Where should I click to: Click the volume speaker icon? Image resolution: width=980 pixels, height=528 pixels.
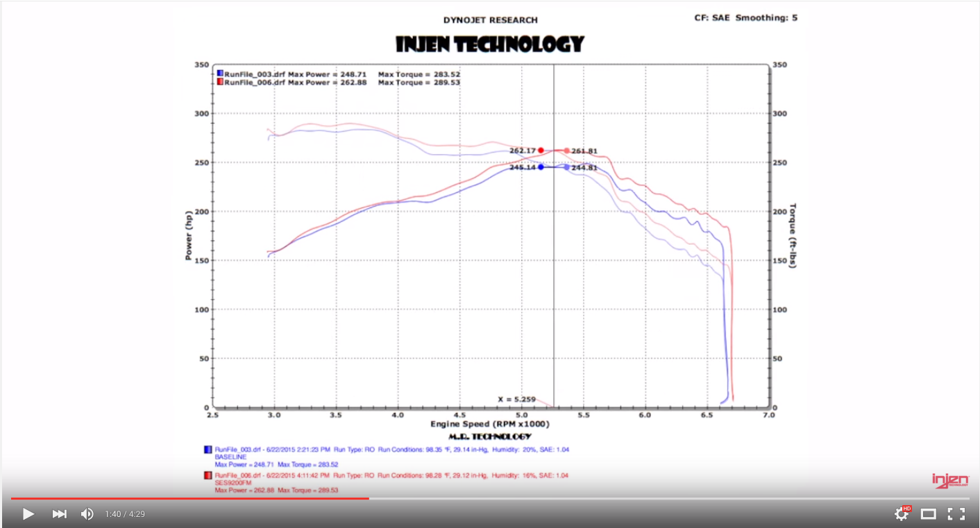tap(87, 513)
